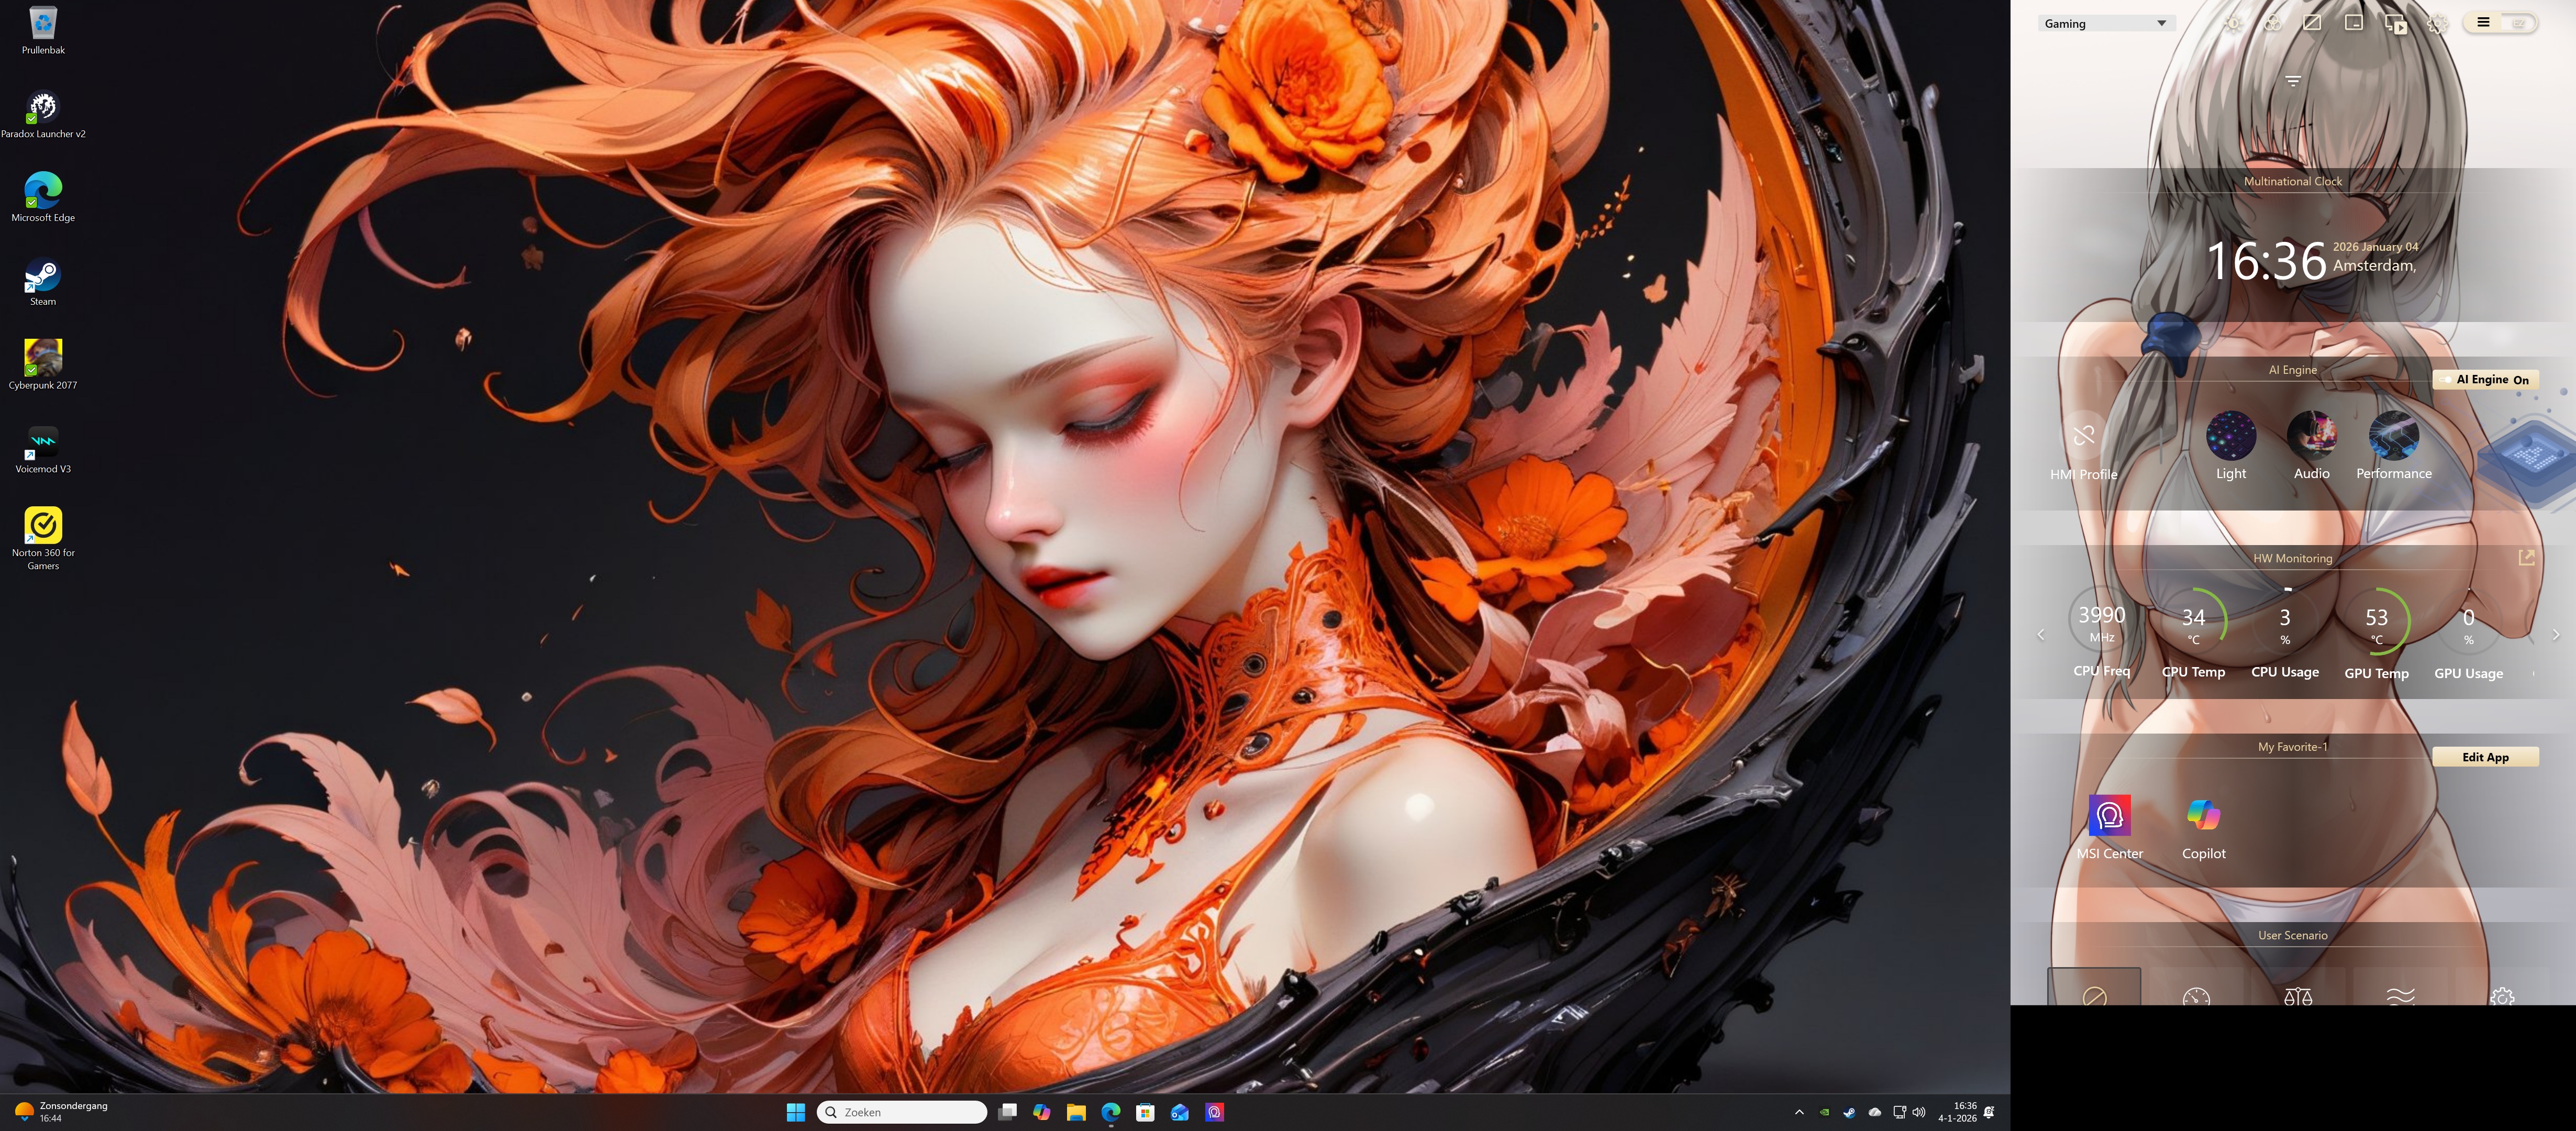The height and width of the screenshot is (1131, 2576).
Task: Open HW Monitoring pop-out link icon
Action: pyautogui.click(x=2526, y=558)
